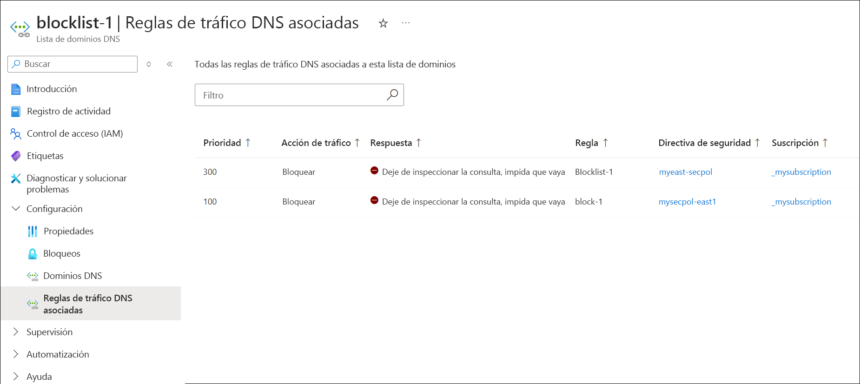Open the mysecpol-east1 security policy link
The image size is (860, 384).
point(688,202)
